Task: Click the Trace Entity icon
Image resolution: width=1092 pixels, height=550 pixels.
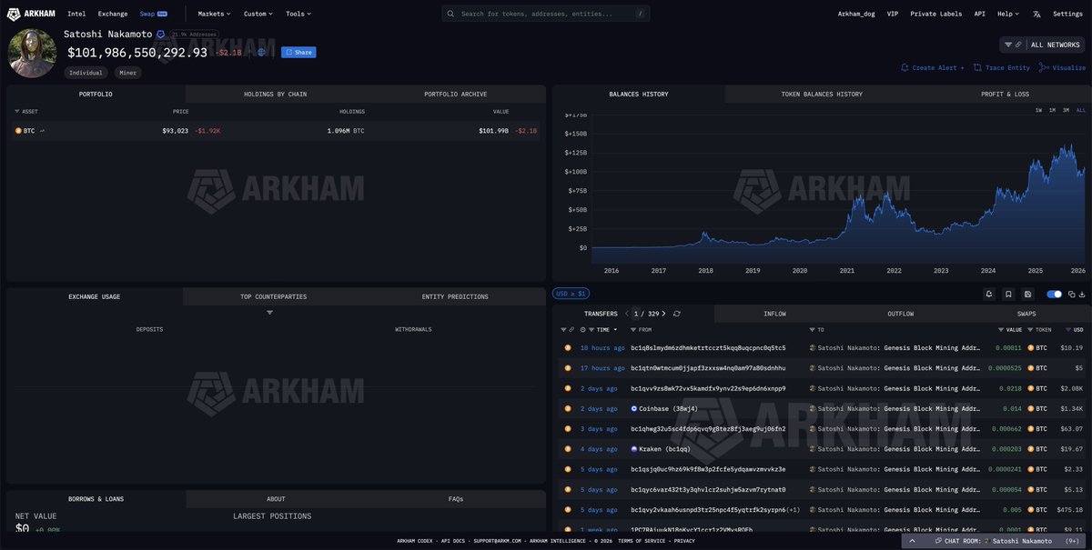Action: [x=977, y=67]
